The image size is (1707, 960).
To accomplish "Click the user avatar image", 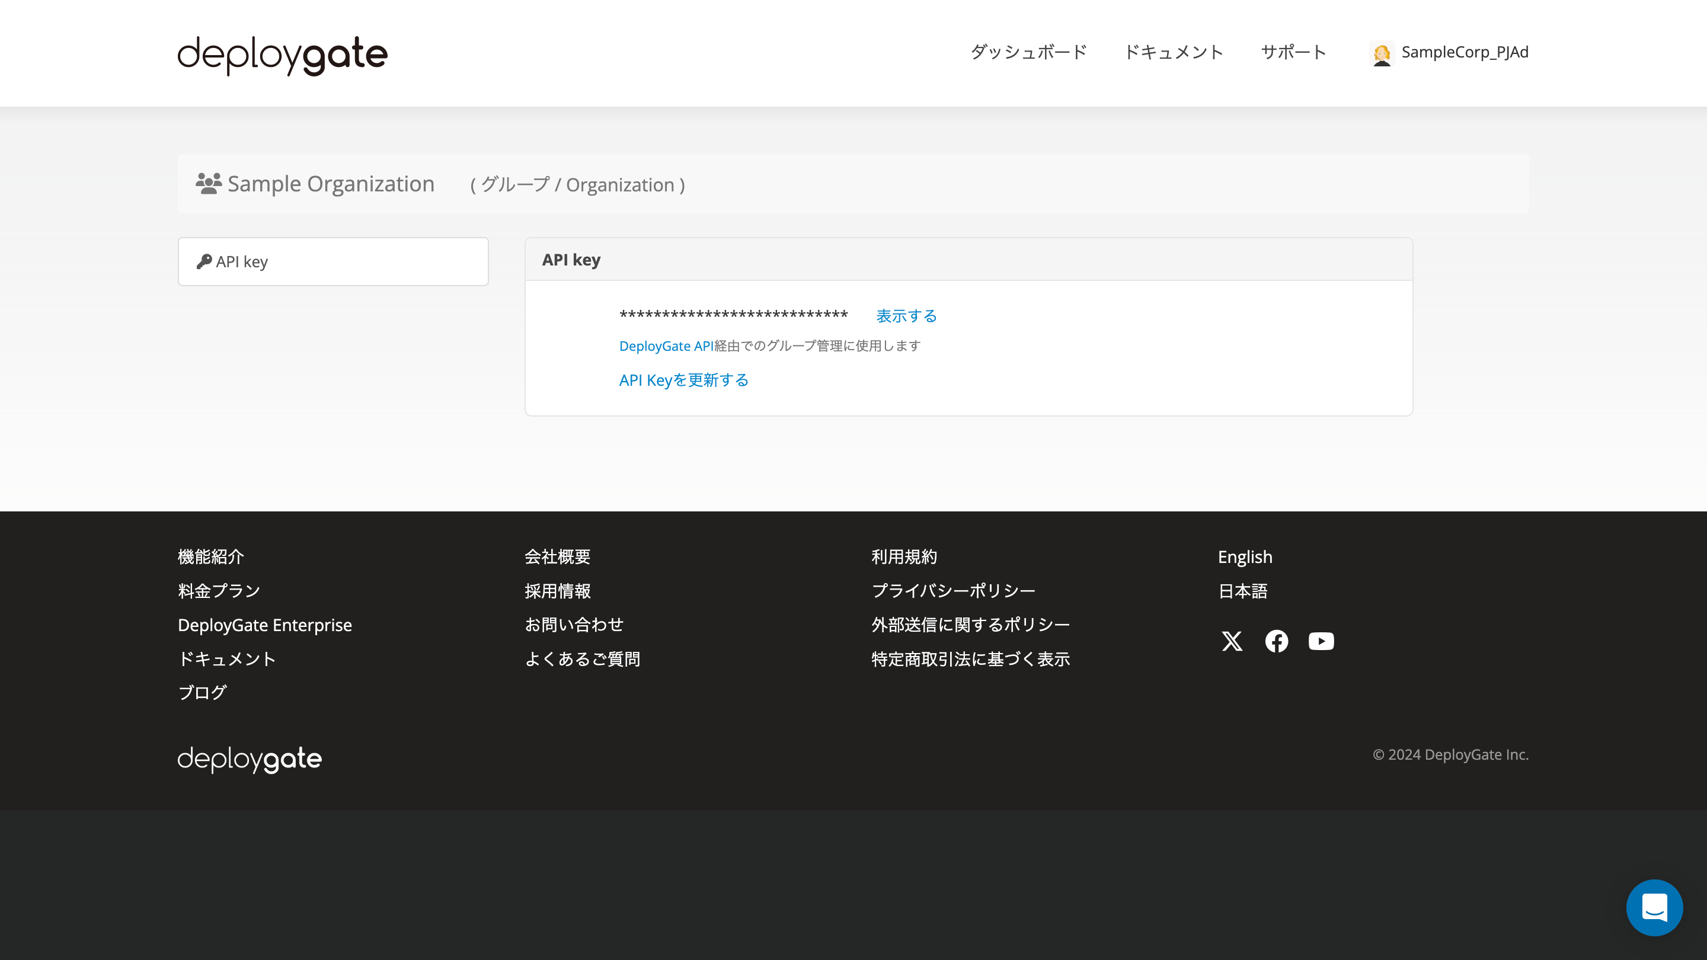I will 1382,53.
